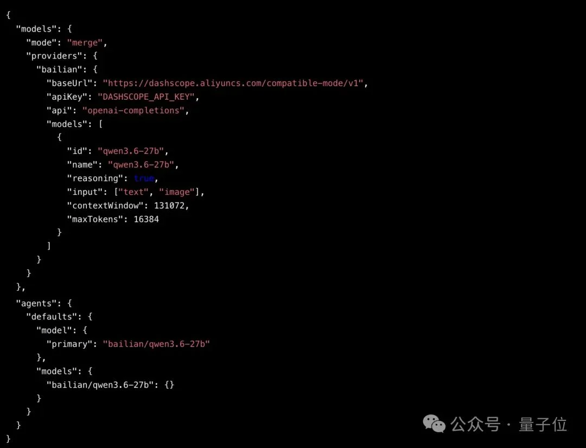Click the "primary" value bailian/qwen3.6-27b
586x448 pixels.
tap(156, 344)
